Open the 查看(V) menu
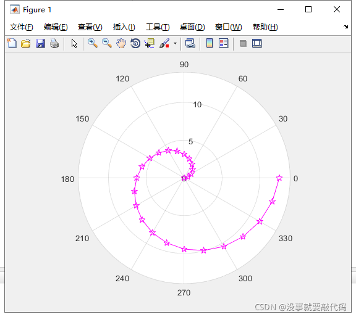The image size is (356, 317). coord(90,27)
